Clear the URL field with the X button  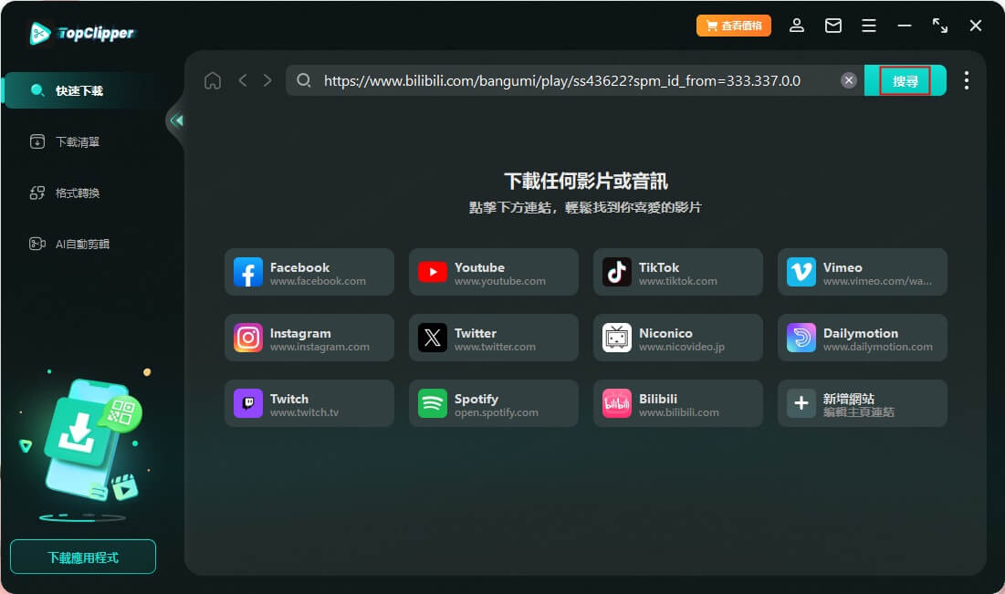pos(848,80)
